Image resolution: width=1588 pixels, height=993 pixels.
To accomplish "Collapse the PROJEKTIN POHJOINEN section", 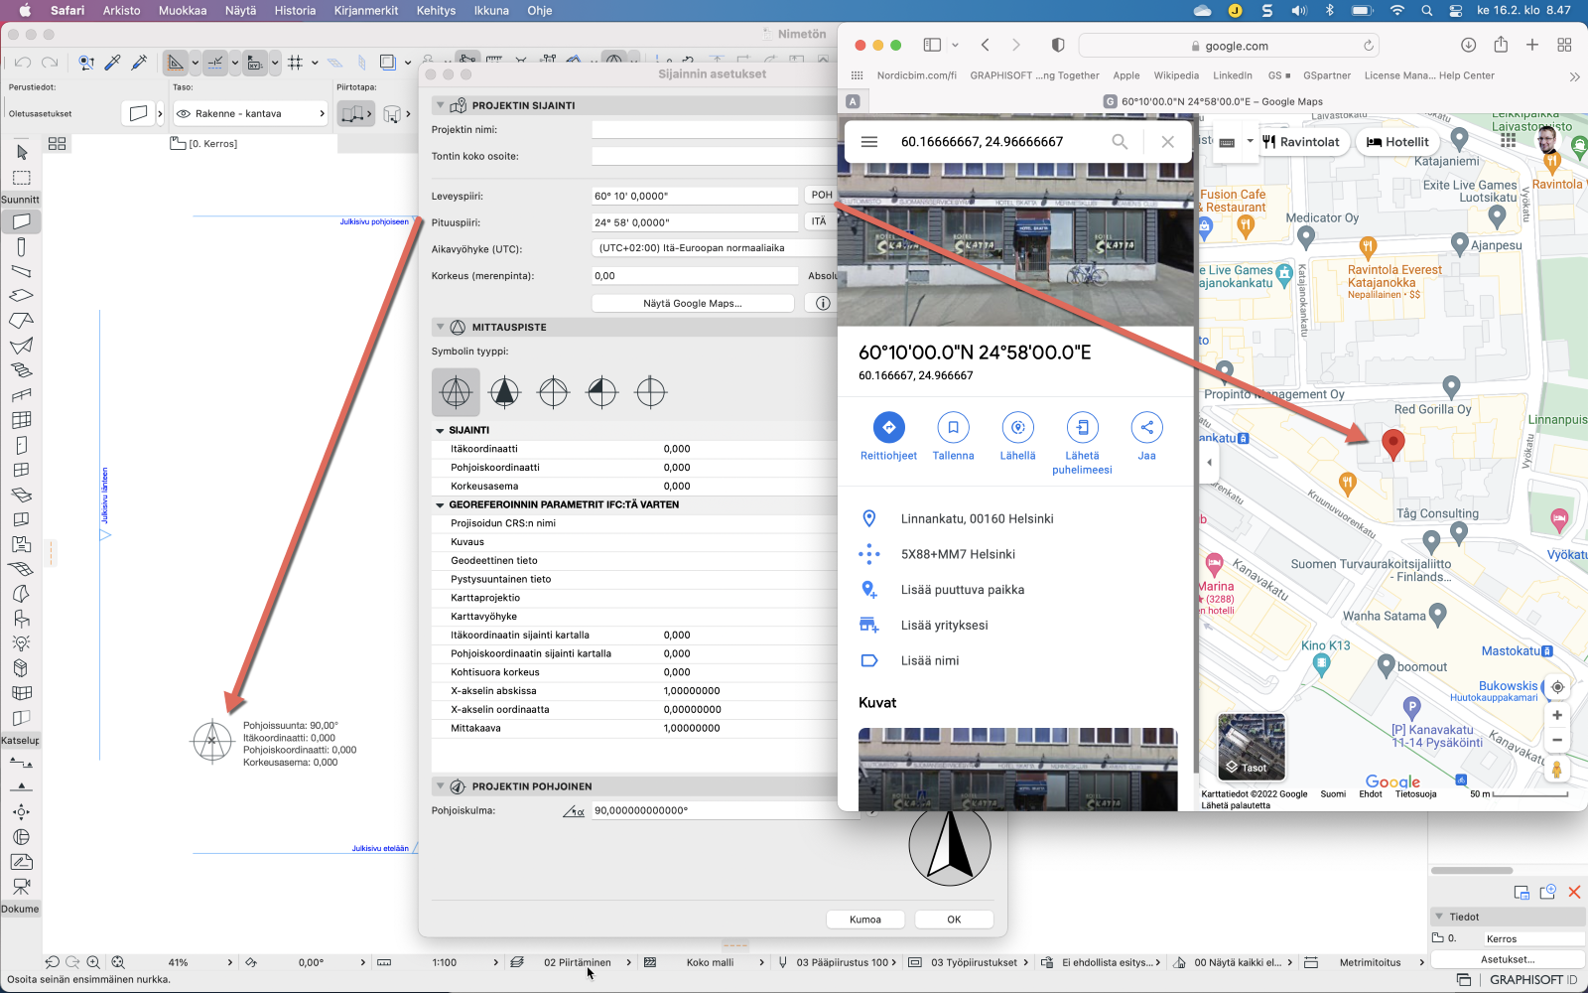I will coord(440,786).
